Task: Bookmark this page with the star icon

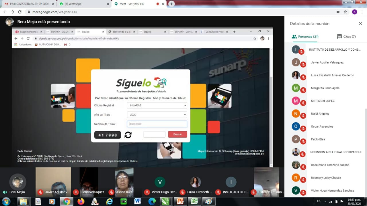Action: pyautogui.click(x=345, y=12)
